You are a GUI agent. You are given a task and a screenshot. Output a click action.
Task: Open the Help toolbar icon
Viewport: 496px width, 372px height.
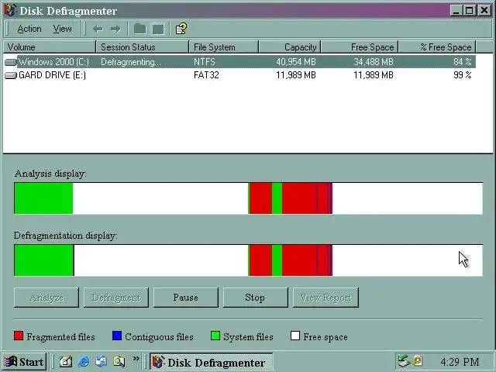pyautogui.click(x=181, y=29)
